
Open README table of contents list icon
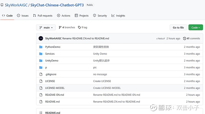[41, 113]
